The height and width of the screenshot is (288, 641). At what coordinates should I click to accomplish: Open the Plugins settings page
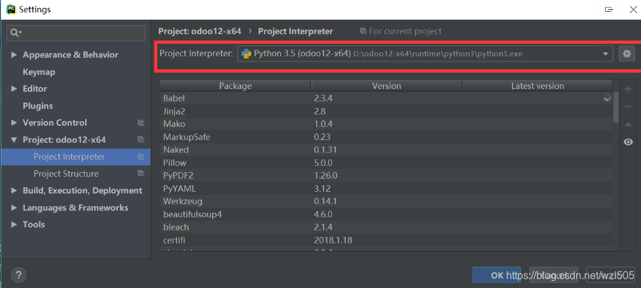[x=37, y=106]
